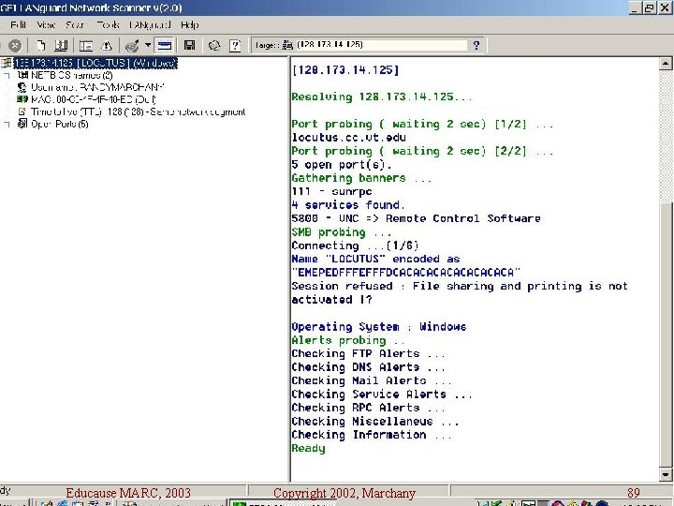
Task: Click the '5 open port(s).' line
Action: point(342,165)
